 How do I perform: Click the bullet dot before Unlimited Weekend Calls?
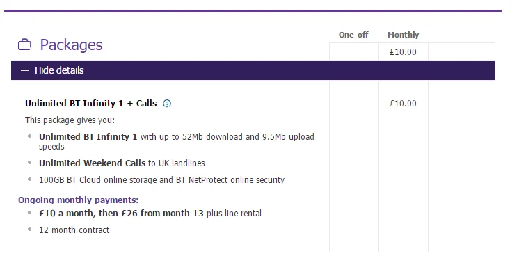point(30,163)
